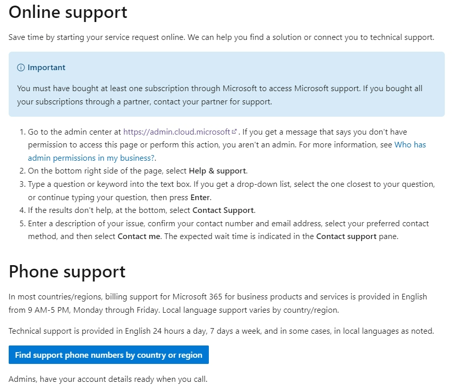Click the billing support hours paragraph
Screen dimensions: 453x389
pos(218,304)
